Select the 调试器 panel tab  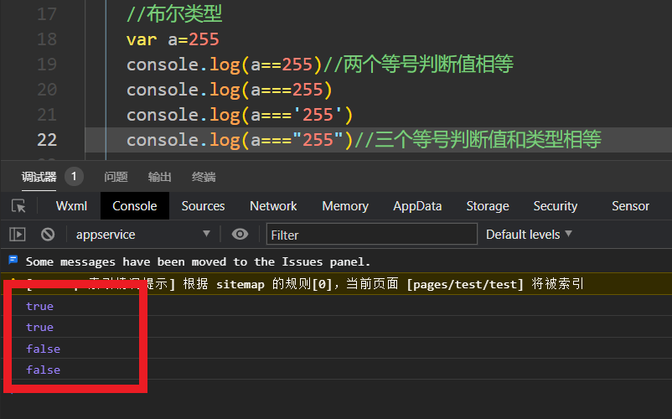tap(39, 177)
